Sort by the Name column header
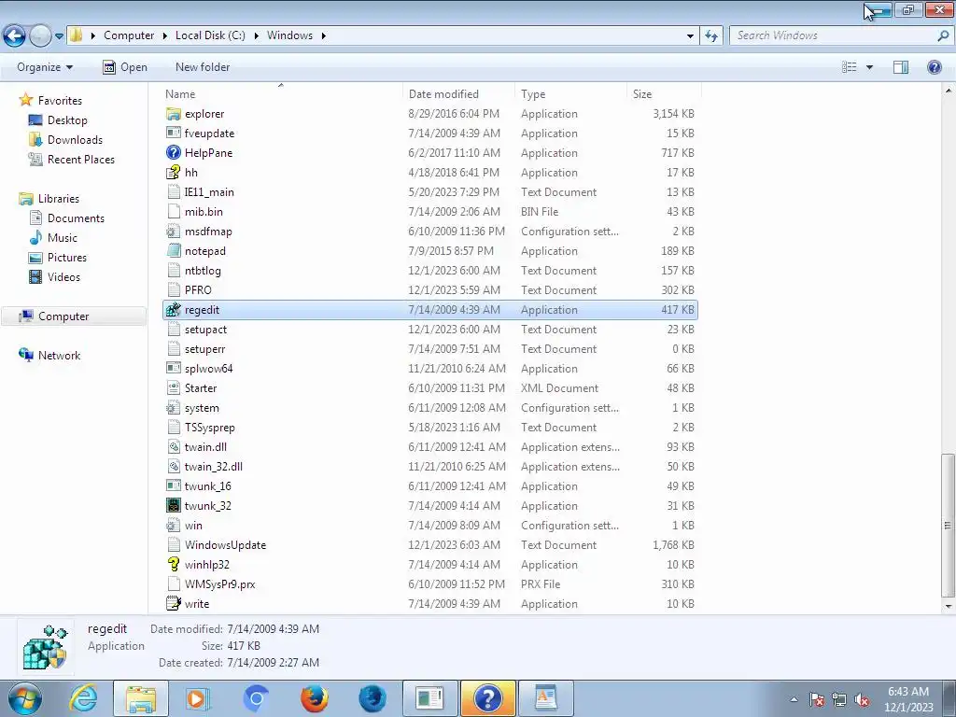This screenshot has height=717, width=956. click(x=281, y=94)
